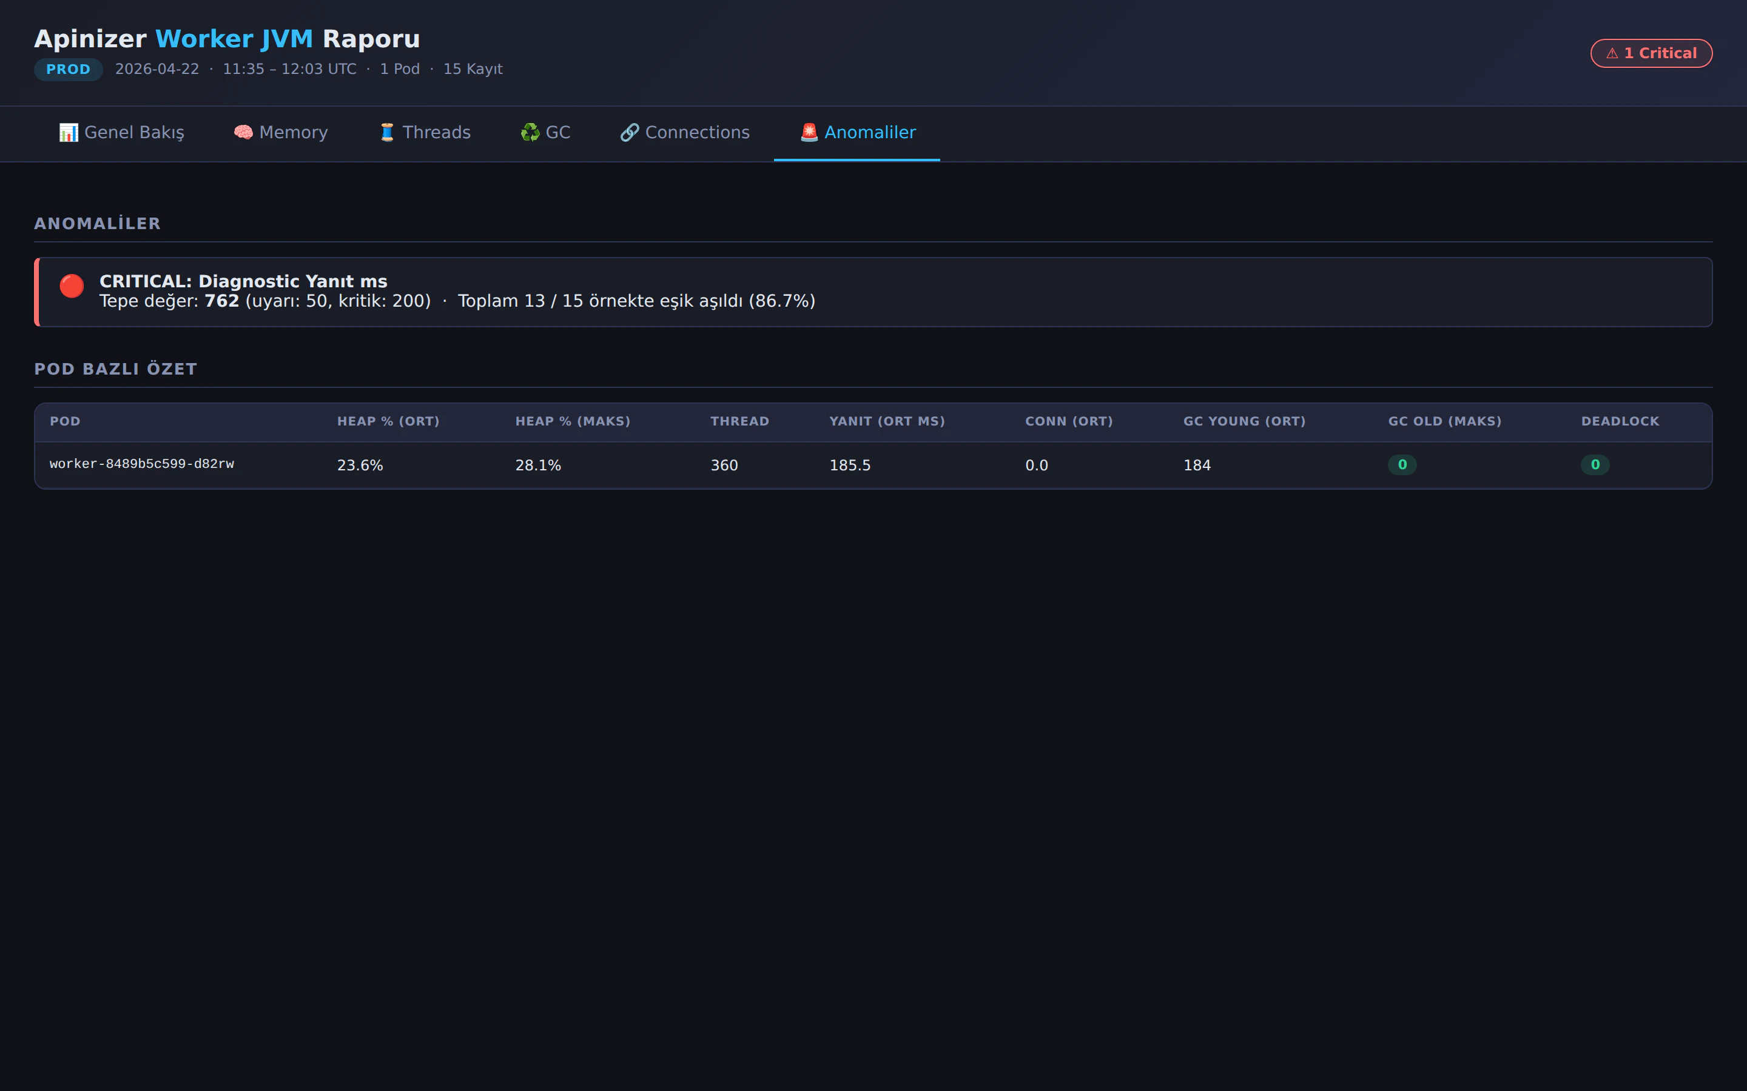Select the brain icon next to Memory
This screenshot has height=1091, width=1747.
tap(243, 133)
